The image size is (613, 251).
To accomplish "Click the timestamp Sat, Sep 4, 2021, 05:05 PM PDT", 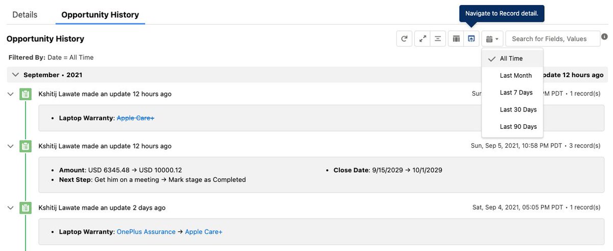I will click(518, 208).
